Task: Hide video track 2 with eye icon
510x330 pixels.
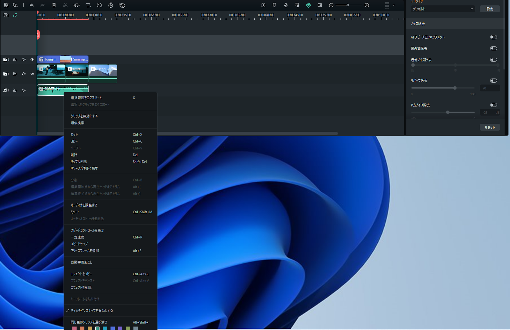Action: pyautogui.click(x=32, y=59)
